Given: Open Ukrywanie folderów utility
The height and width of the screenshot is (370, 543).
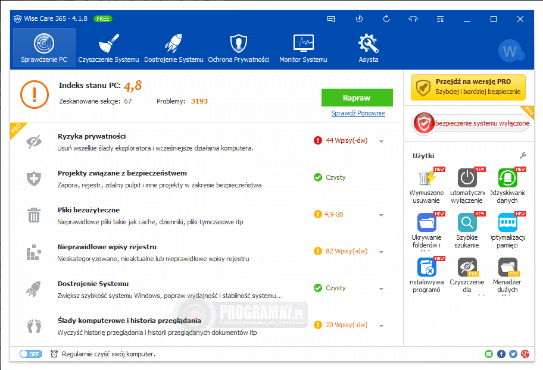Looking at the screenshot, I should (426, 231).
